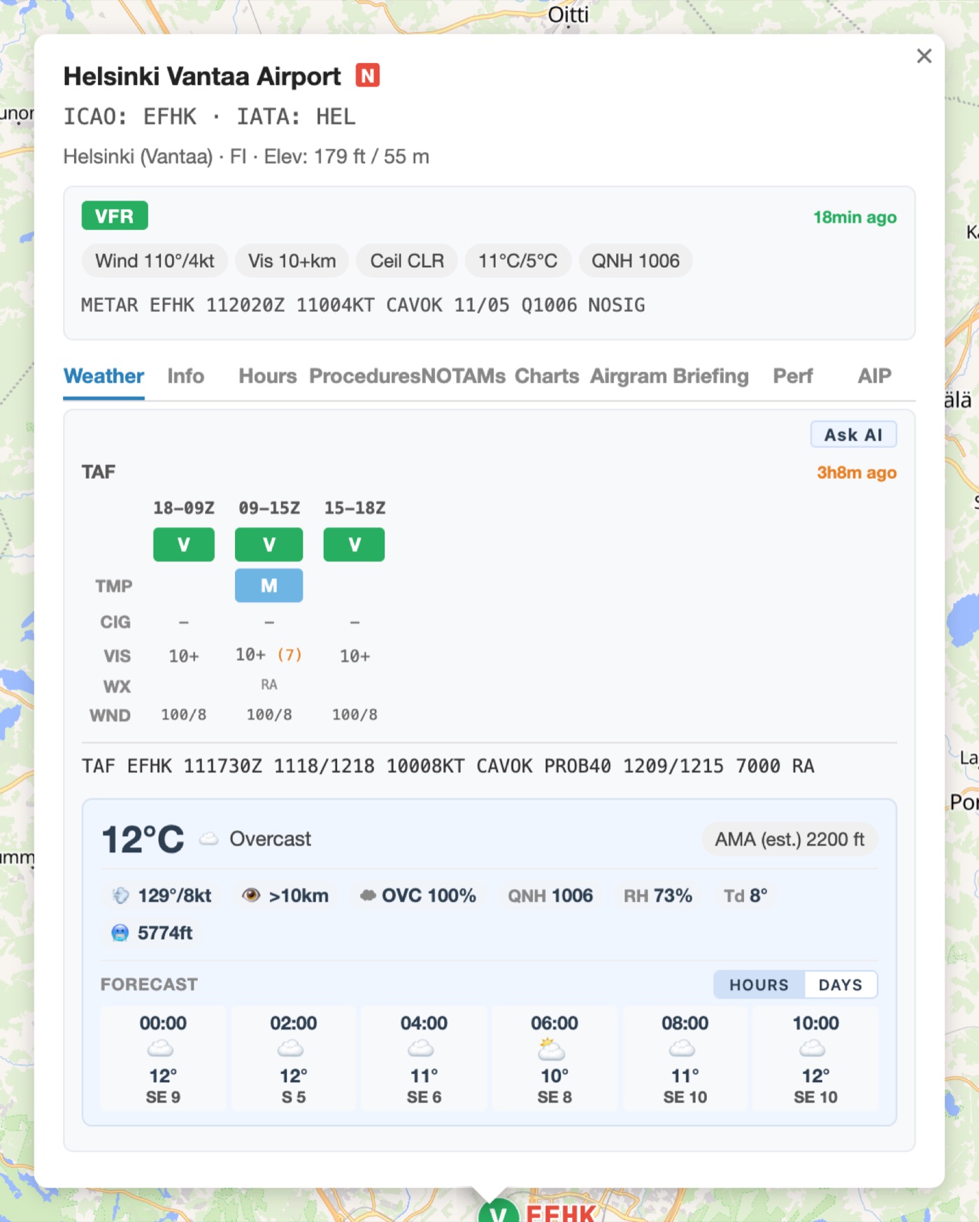Image resolution: width=979 pixels, height=1222 pixels.
Task: Switch to the Charts tab
Action: point(547,376)
